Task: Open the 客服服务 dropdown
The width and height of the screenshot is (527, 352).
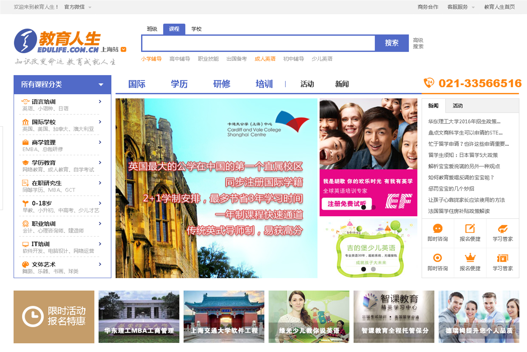Action: click(461, 7)
